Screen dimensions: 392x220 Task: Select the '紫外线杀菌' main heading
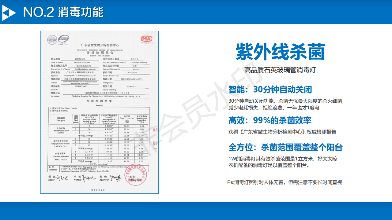(x=280, y=52)
